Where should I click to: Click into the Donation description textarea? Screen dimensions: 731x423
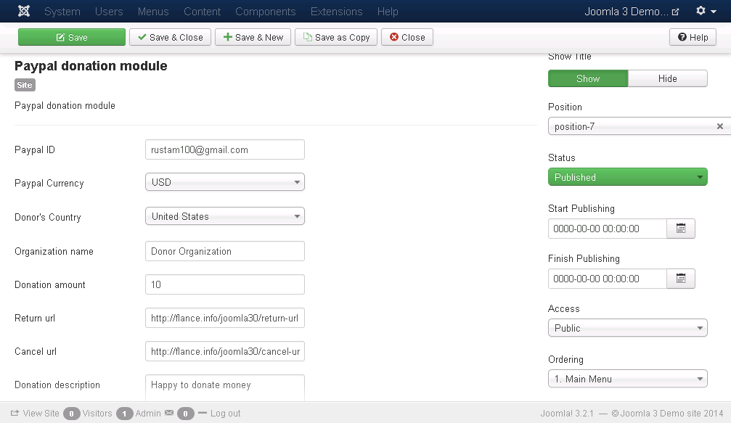[x=225, y=387]
